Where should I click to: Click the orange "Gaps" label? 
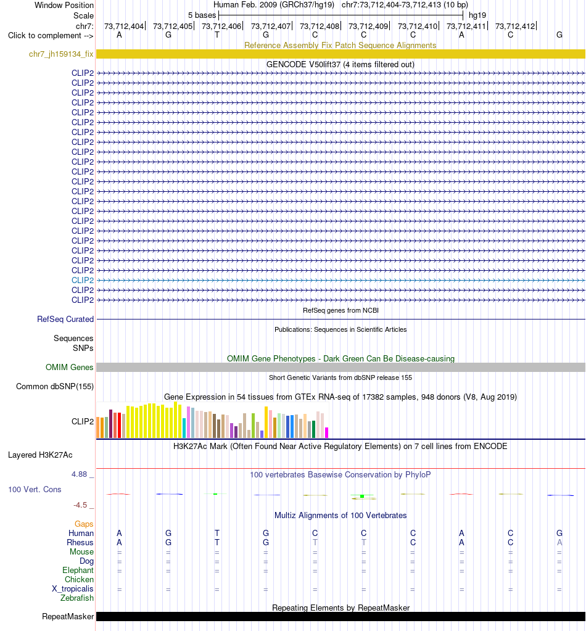tap(84, 524)
